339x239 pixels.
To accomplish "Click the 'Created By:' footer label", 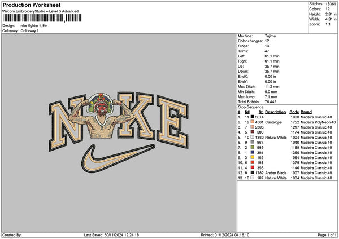I will coord(12,235).
